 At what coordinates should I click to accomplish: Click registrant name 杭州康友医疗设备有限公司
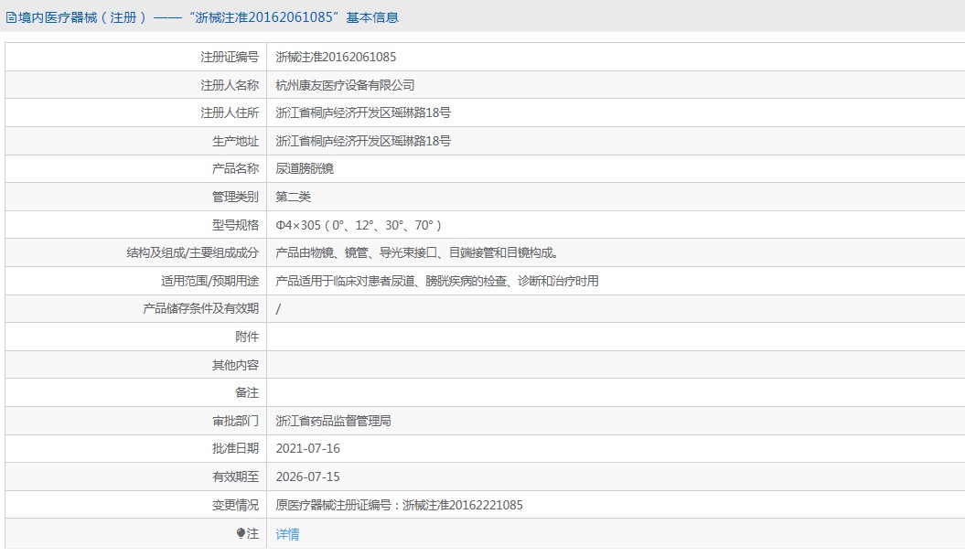click(345, 85)
